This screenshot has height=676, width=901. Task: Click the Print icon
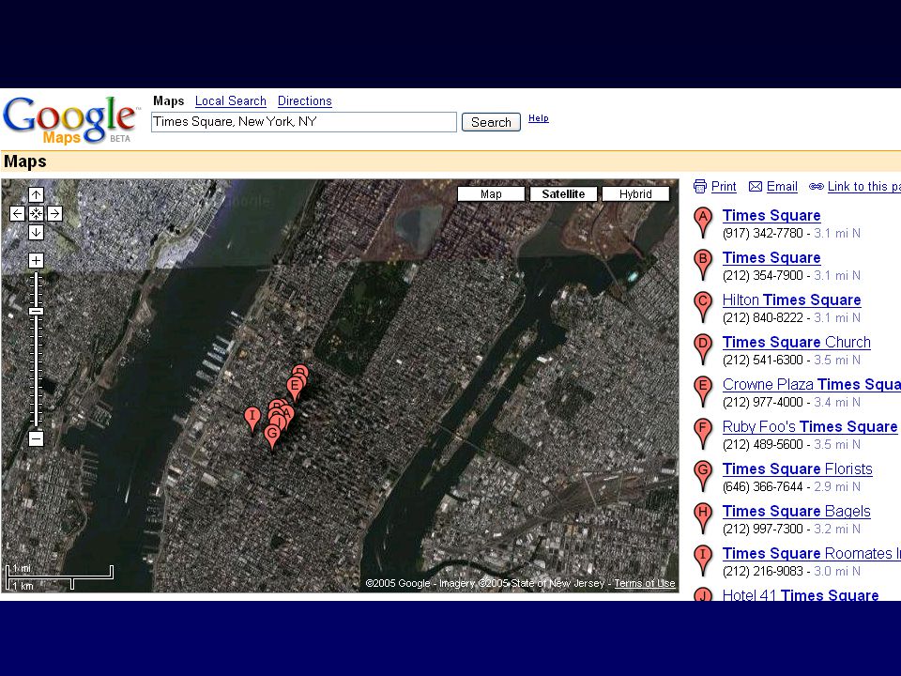pyautogui.click(x=700, y=186)
